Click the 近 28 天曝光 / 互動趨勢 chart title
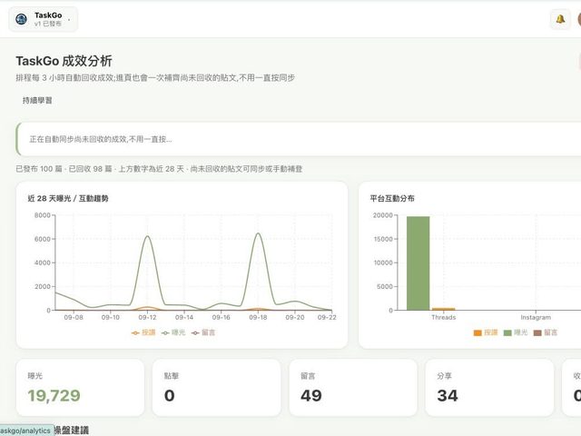This screenshot has width=581, height=436. click(68, 198)
